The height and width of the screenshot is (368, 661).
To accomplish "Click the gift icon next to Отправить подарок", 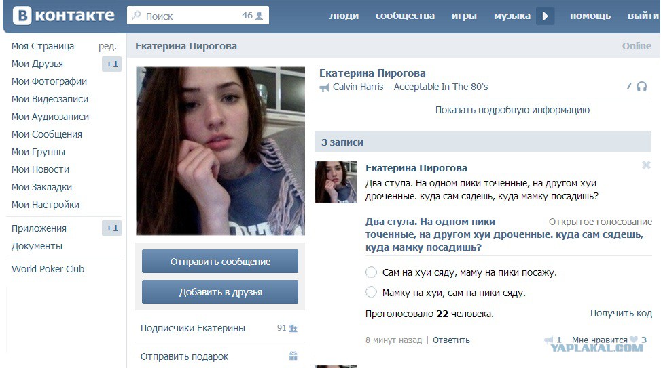I will (x=293, y=356).
